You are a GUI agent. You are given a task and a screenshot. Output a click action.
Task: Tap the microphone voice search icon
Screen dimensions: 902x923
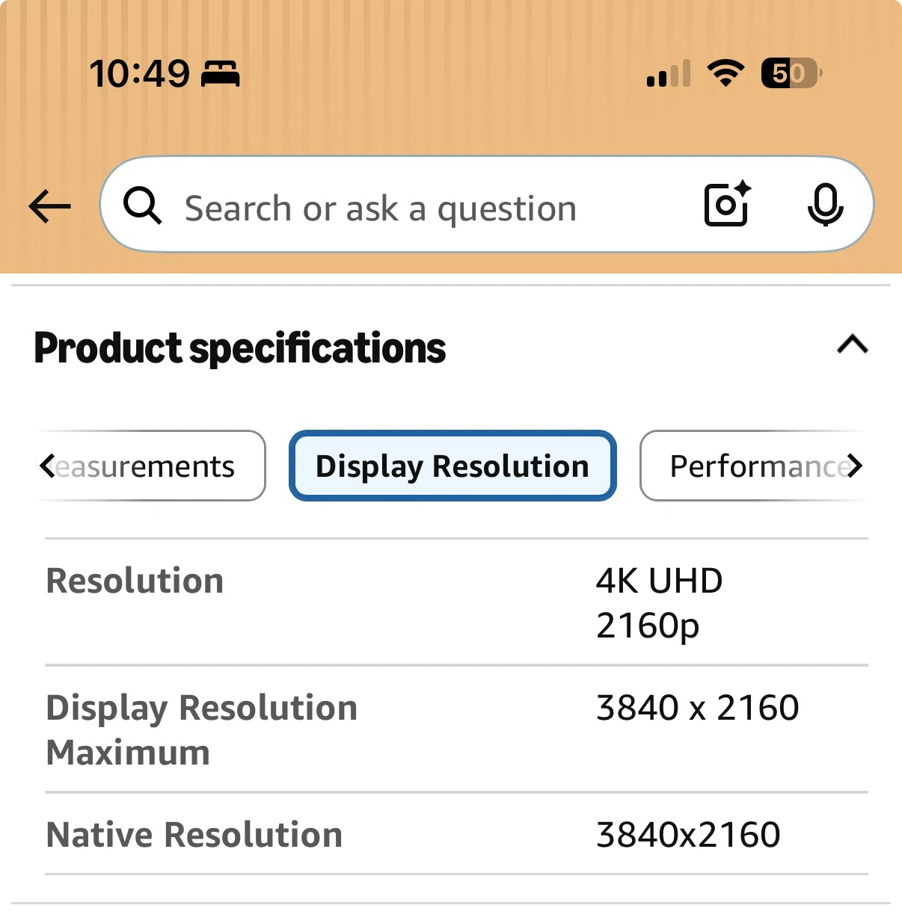tap(826, 204)
